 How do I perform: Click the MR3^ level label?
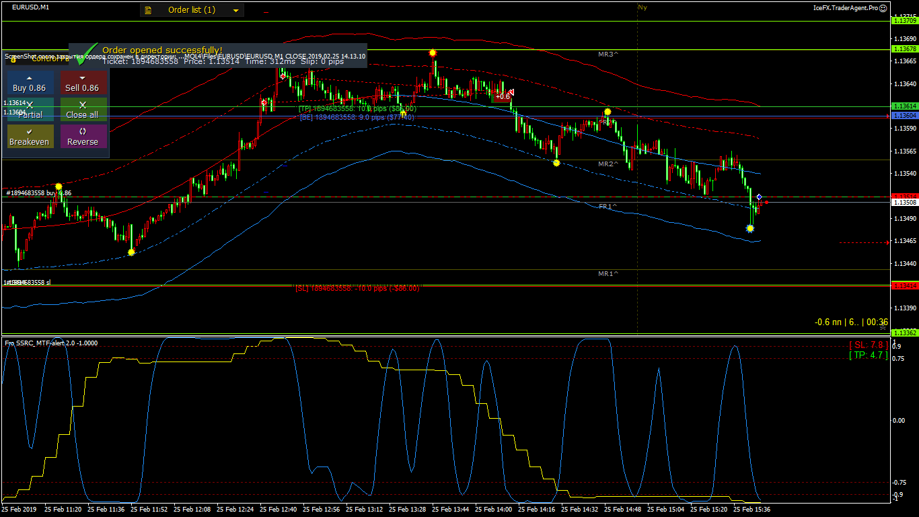point(608,53)
